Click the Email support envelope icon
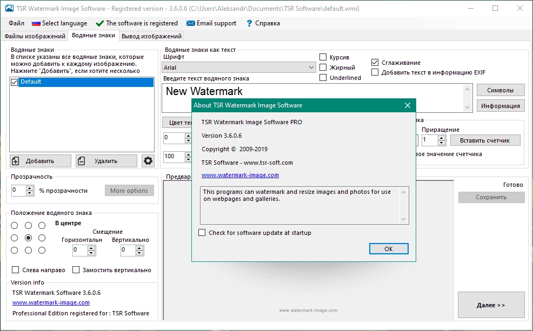The width and height of the screenshot is (533, 331). (191, 23)
